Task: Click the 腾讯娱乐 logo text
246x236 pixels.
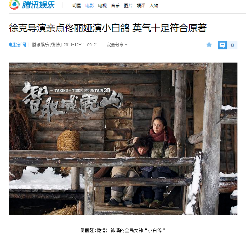Action: coord(38,5)
